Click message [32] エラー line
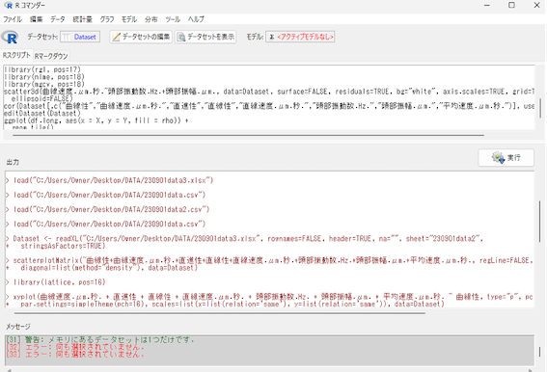The image size is (547, 372). [x=75, y=347]
